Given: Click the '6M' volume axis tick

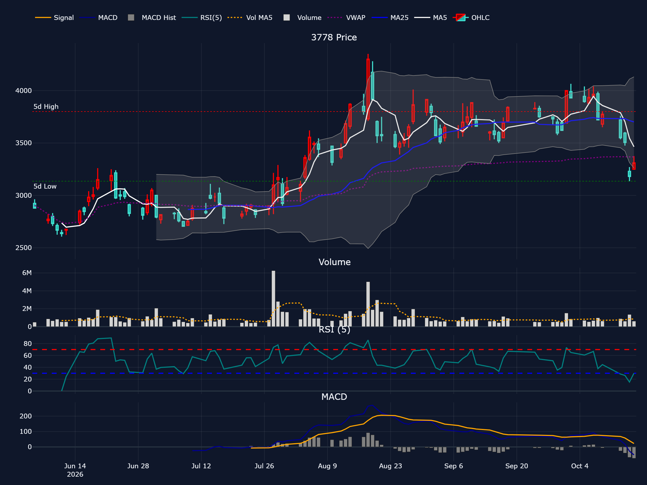Looking at the screenshot, I should coord(27,273).
